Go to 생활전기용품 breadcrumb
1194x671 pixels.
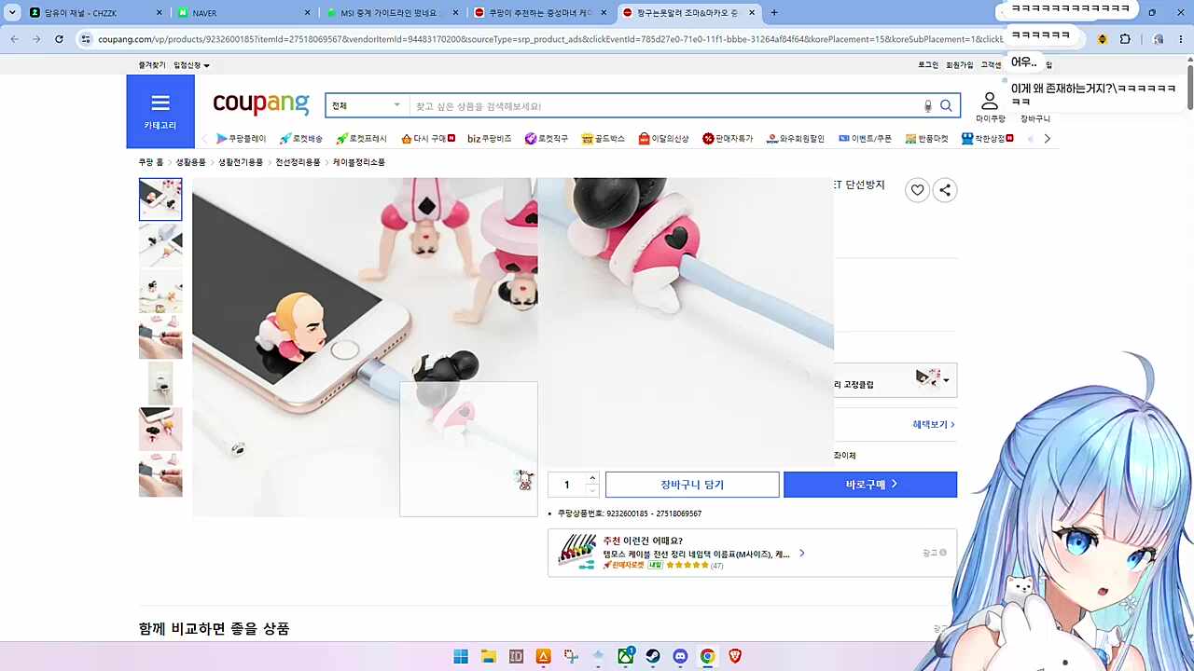241,162
